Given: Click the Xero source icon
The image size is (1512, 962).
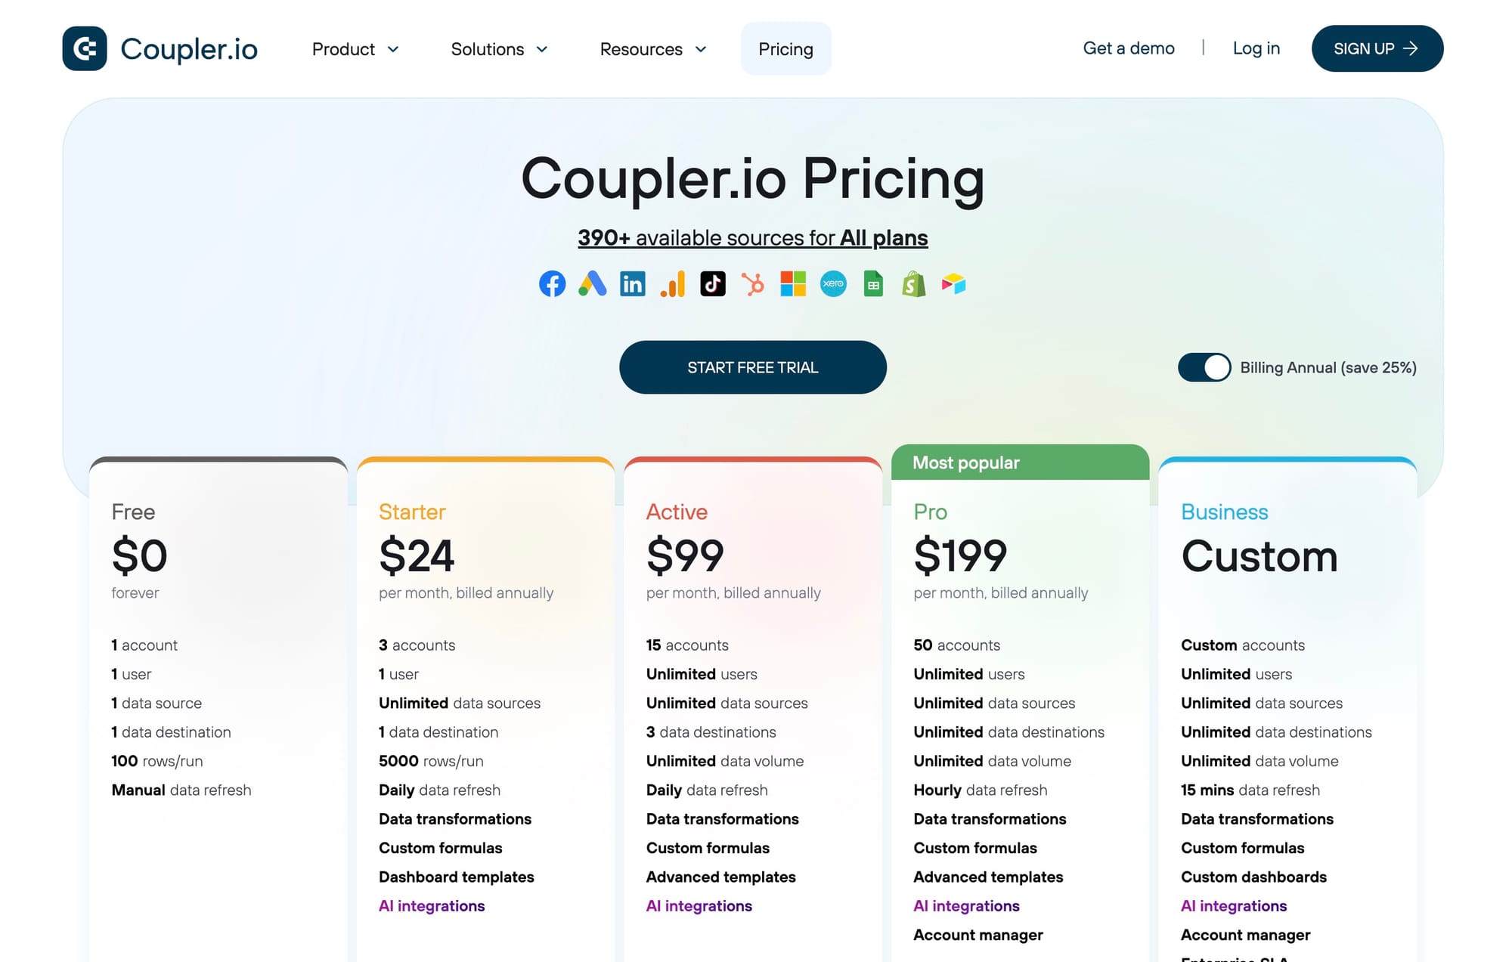Looking at the screenshot, I should [x=833, y=284].
